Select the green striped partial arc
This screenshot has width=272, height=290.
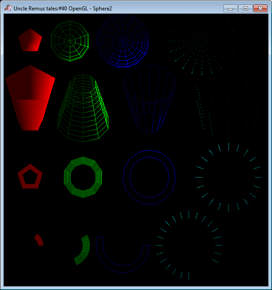pos(83,250)
